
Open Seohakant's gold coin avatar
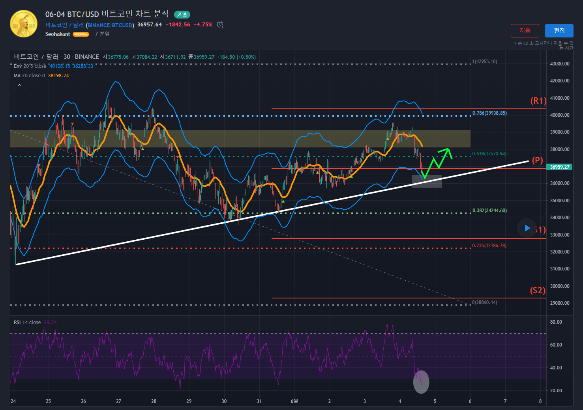[x=24, y=24]
